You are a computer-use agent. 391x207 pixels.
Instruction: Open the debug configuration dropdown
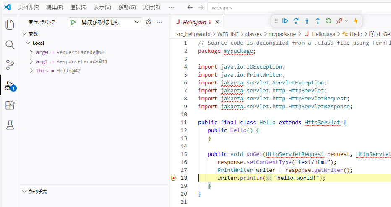pyautogui.click(x=110, y=22)
